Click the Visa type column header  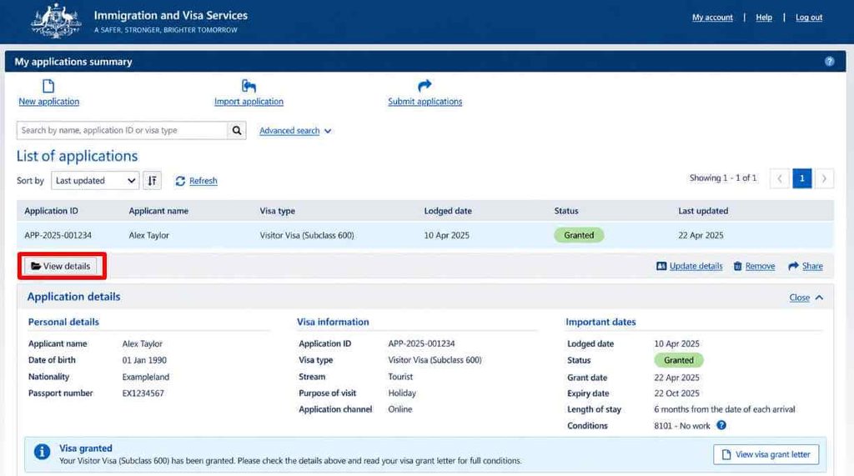(x=277, y=211)
